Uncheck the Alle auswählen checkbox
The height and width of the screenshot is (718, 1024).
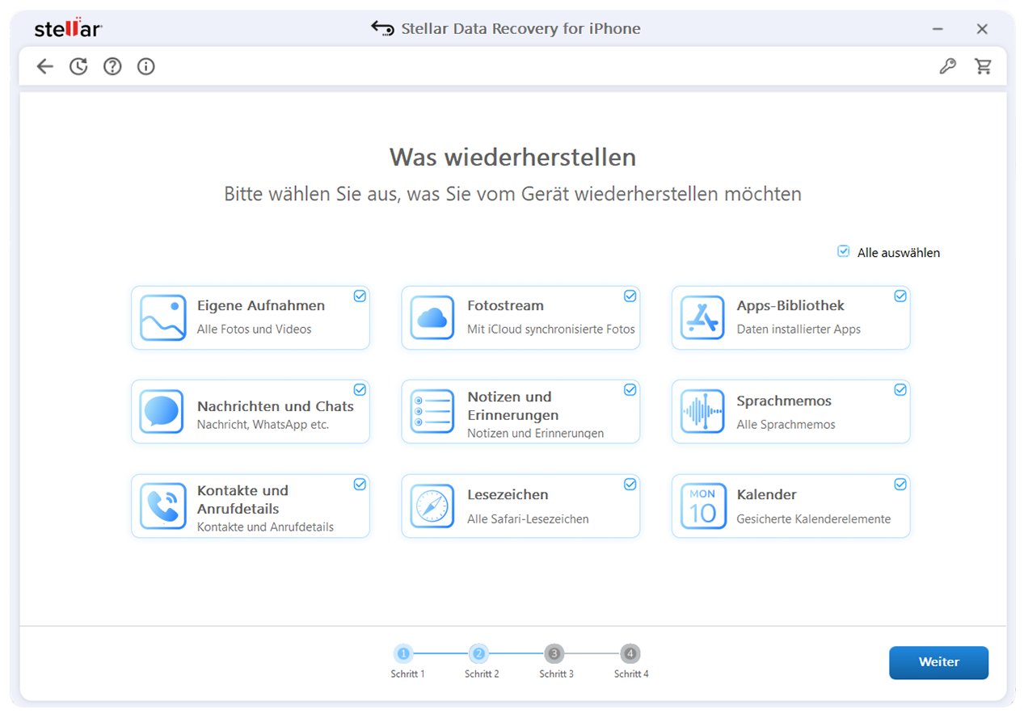point(844,252)
